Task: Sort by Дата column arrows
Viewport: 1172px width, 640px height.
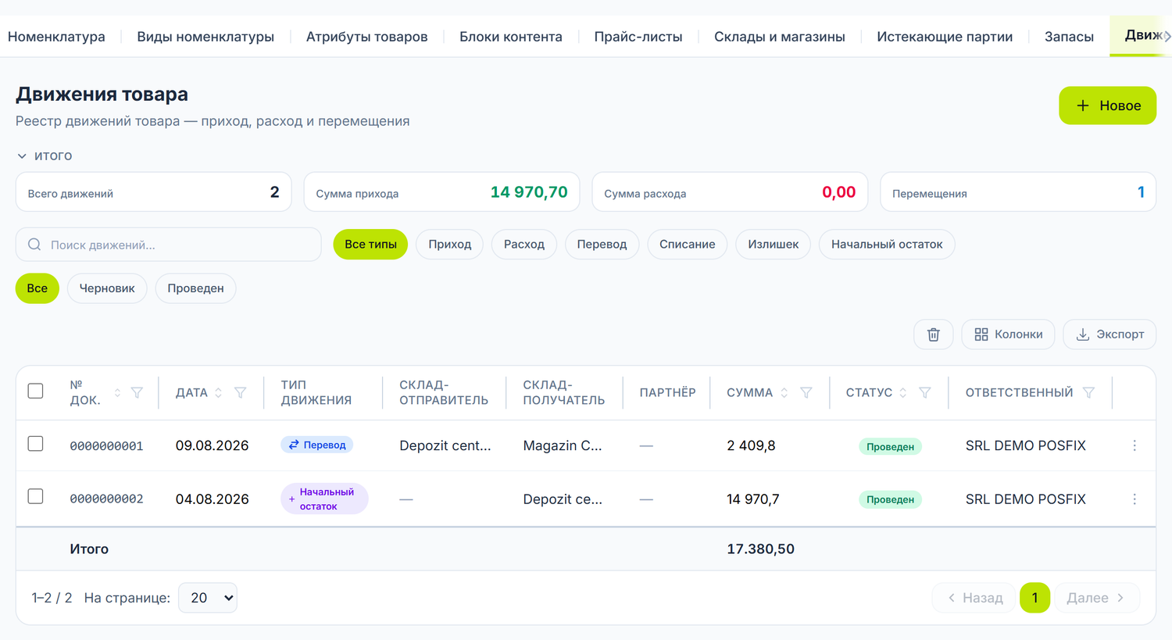Action: (219, 392)
